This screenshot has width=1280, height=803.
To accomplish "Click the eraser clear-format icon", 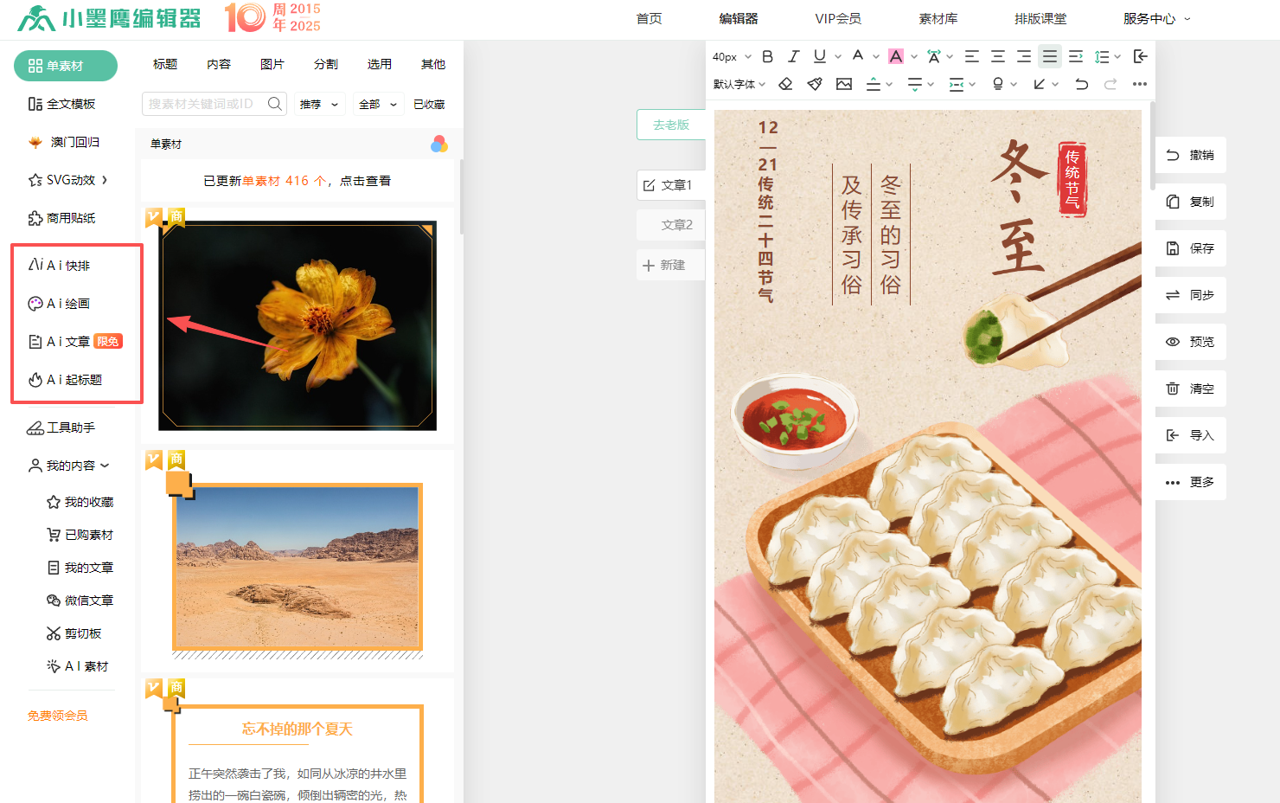I will pyautogui.click(x=785, y=84).
